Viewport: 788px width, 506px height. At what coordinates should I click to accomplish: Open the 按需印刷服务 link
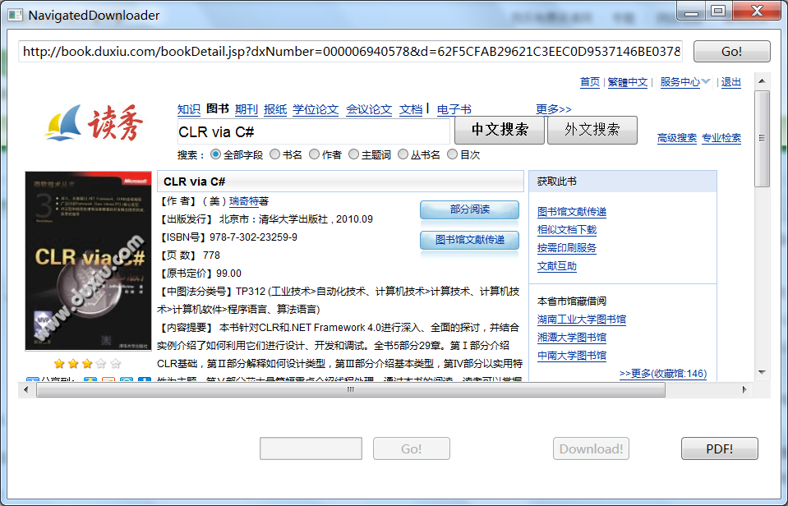pyautogui.click(x=567, y=248)
